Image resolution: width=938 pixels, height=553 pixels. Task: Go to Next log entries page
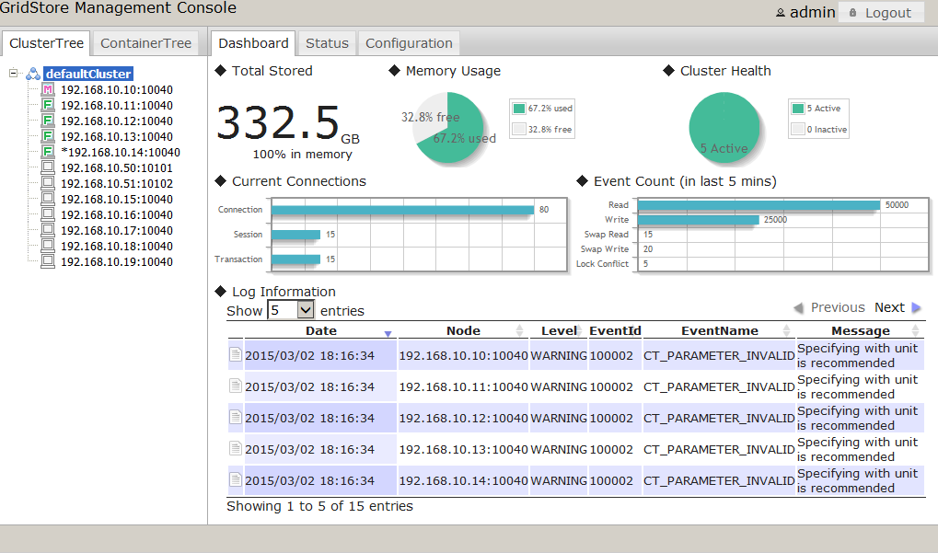click(x=889, y=308)
